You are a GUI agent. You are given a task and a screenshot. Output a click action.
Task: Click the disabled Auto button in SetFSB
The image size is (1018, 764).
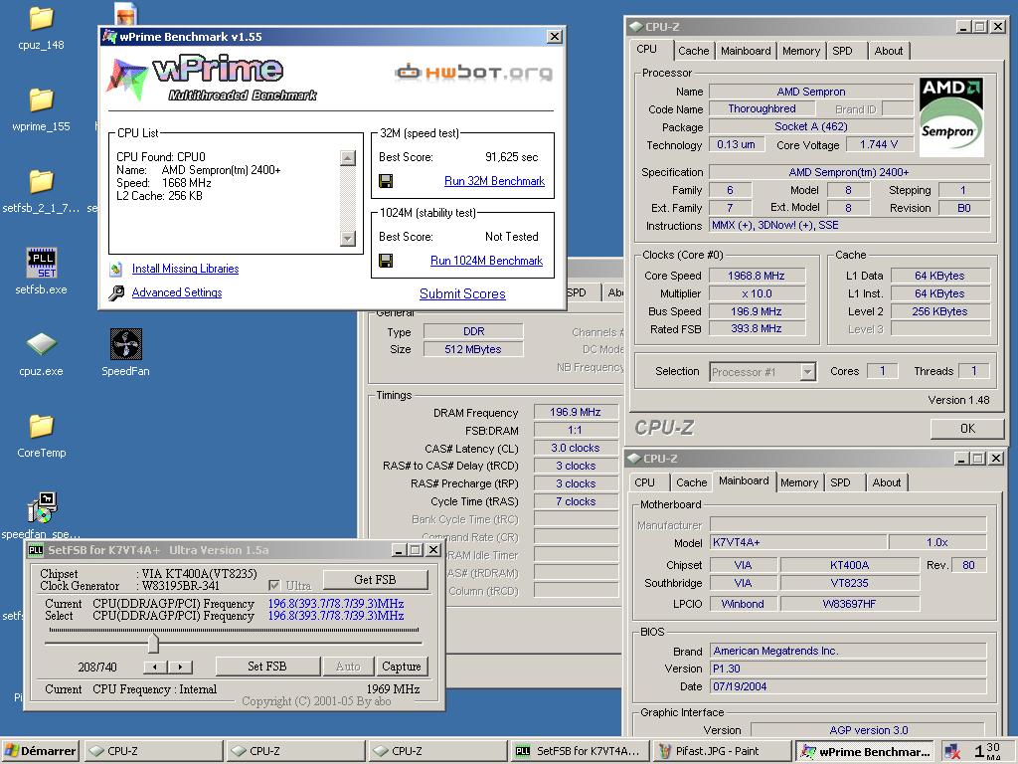[348, 667]
